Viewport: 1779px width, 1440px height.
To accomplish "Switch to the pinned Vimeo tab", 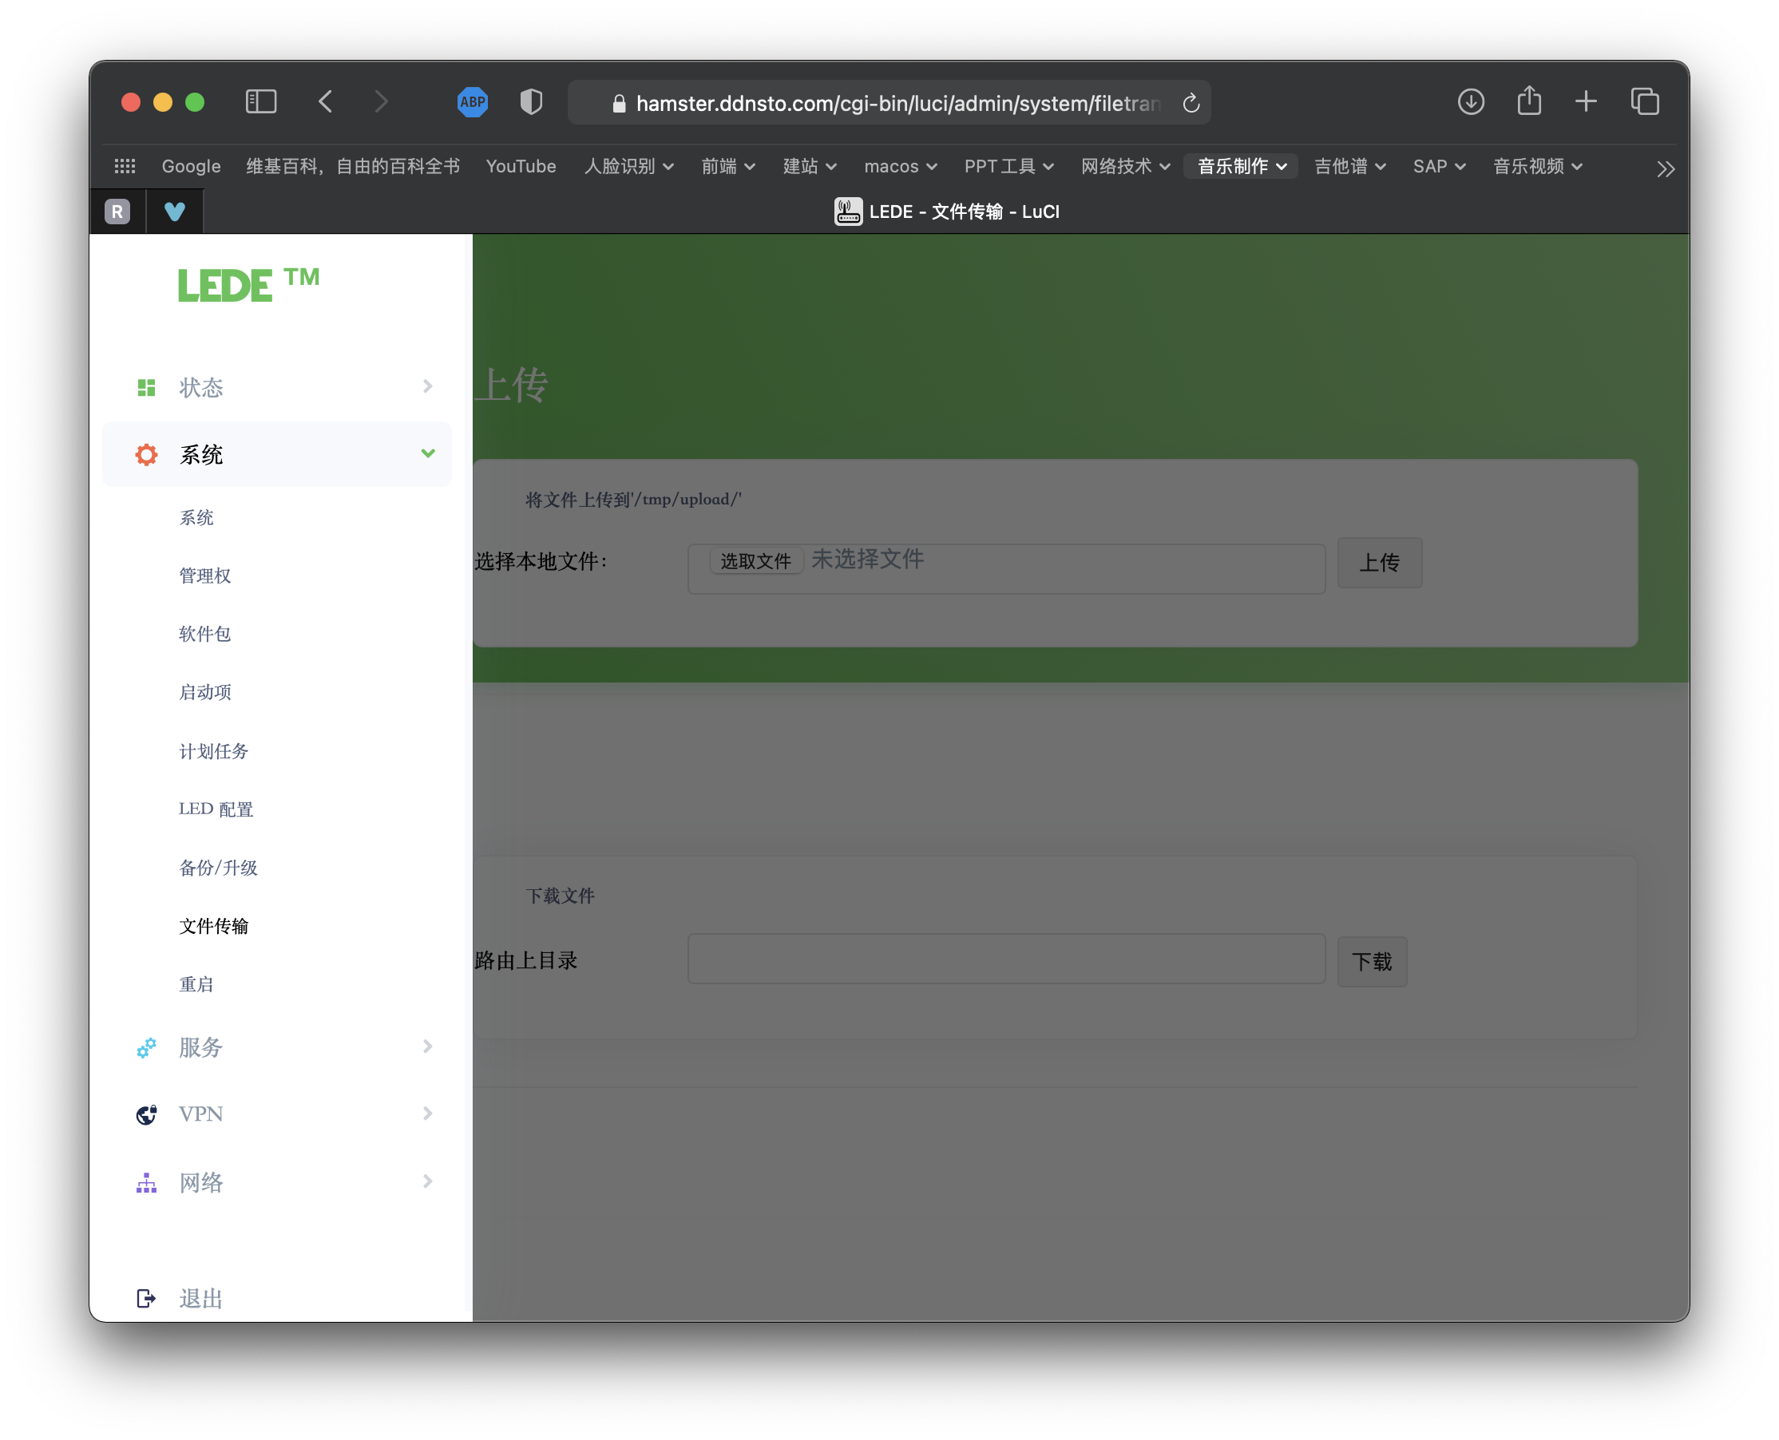I will [174, 212].
